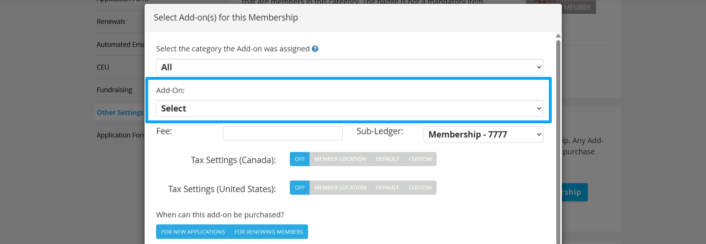The image size is (706, 244).
Task: Toggle FOR RENEWING MEMBERS purchase option
Action: tap(269, 232)
